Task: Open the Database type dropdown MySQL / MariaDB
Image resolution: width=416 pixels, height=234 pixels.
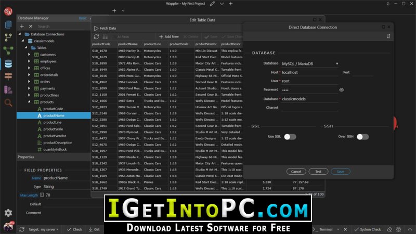Action: 310,63
